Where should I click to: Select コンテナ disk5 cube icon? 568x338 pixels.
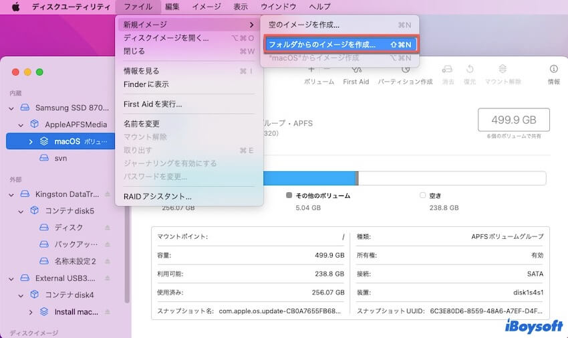coord(34,210)
